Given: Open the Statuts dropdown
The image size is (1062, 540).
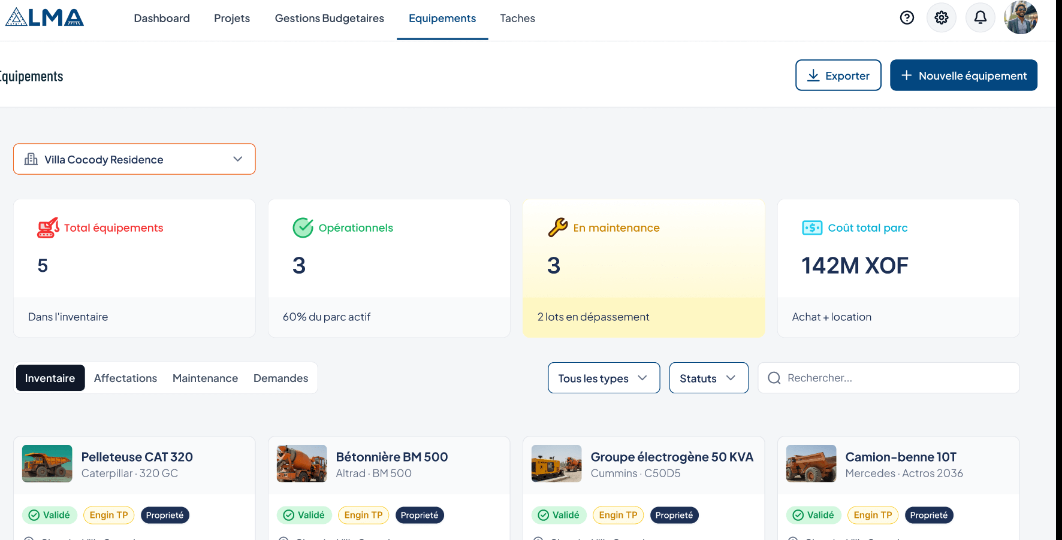Looking at the screenshot, I should (708, 378).
